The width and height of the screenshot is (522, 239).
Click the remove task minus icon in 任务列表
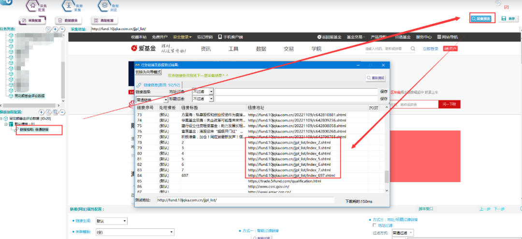[x=62, y=29]
